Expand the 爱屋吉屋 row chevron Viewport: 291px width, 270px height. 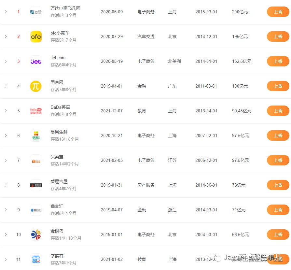[6, 185]
